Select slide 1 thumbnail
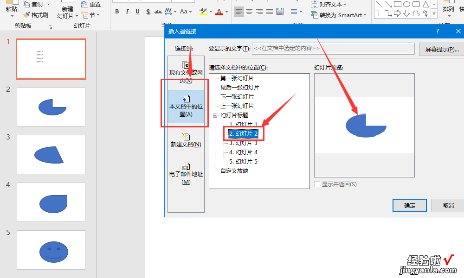The image size is (464, 278). point(51,59)
